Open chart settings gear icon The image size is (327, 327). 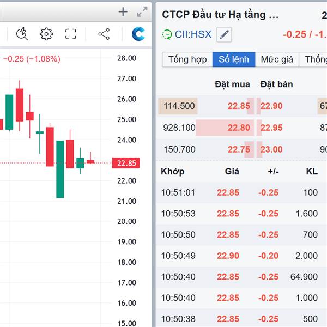[46, 34]
